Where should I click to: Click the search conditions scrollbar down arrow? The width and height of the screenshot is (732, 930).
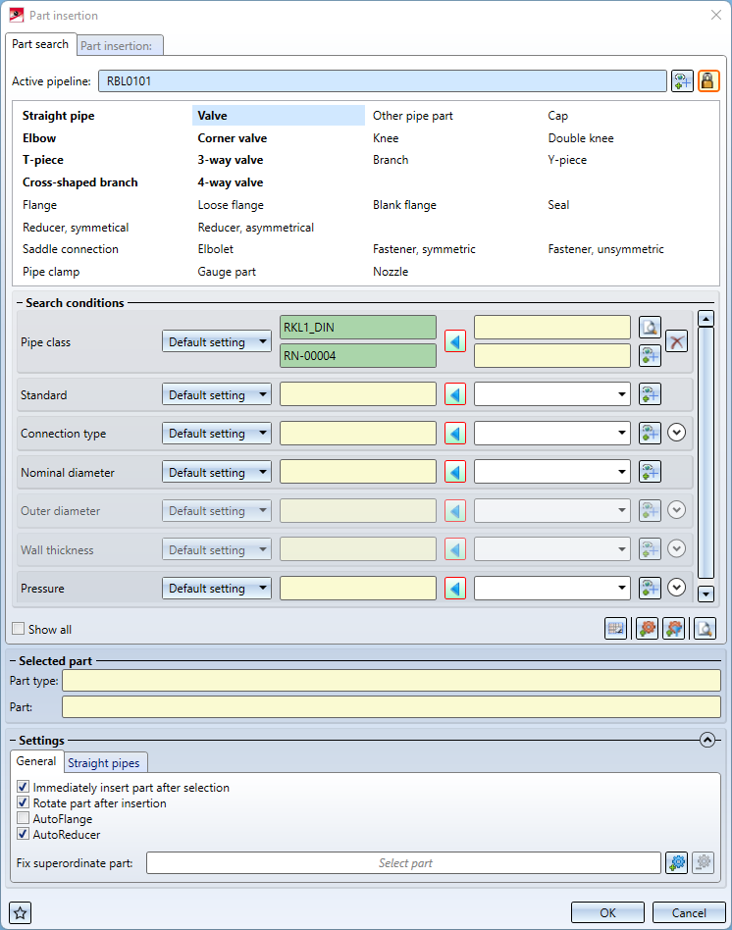click(x=705, y=594)
